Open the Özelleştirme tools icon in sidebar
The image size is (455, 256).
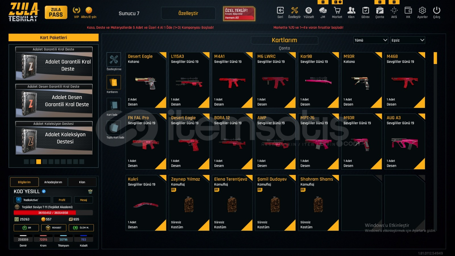(114, 59)
